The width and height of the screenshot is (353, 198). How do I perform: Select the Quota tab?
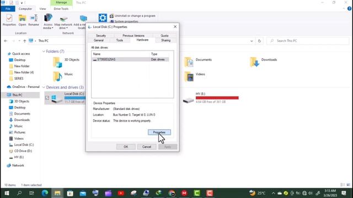164,35
